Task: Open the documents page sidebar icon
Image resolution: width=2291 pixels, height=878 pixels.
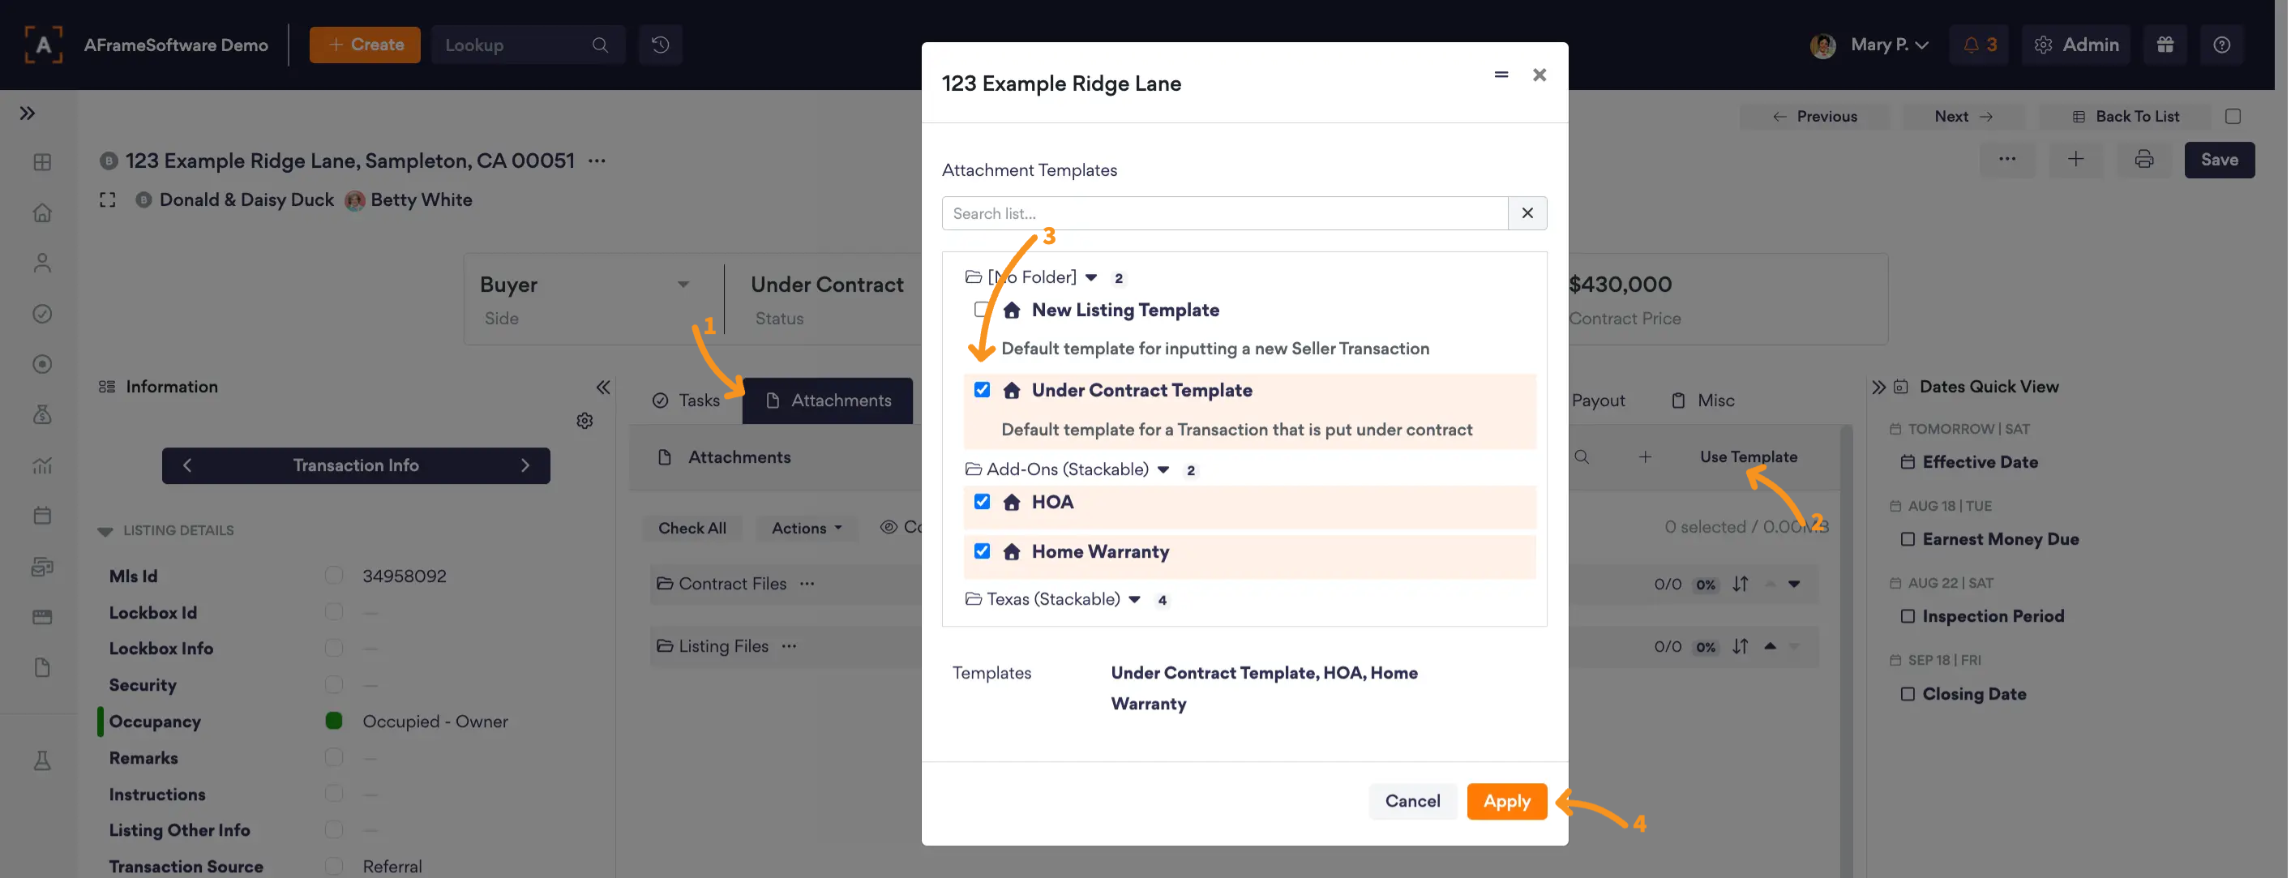Action: [x=42, y=667]
